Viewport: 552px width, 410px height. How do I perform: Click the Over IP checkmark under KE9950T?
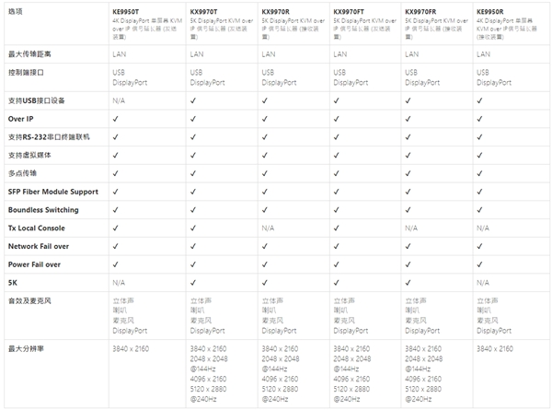point(116,119)
